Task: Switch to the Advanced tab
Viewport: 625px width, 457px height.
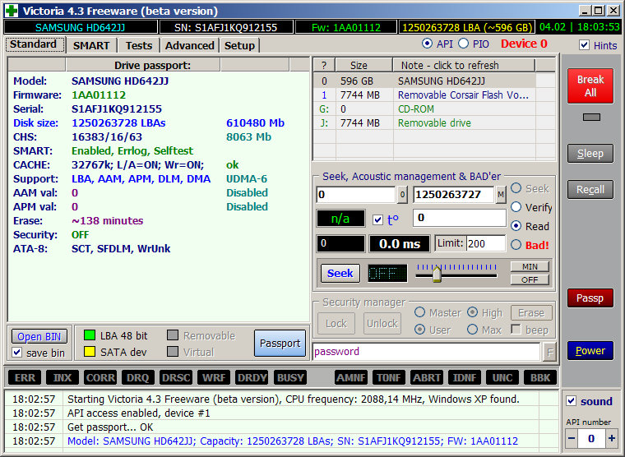Action: coord(190,45)
